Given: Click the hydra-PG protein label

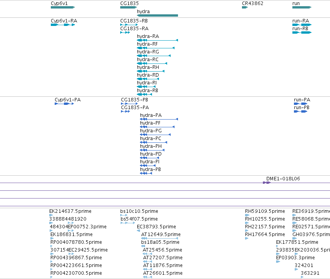Looking at the screenshot, I should pyautogui.click(x=151, y=131).
